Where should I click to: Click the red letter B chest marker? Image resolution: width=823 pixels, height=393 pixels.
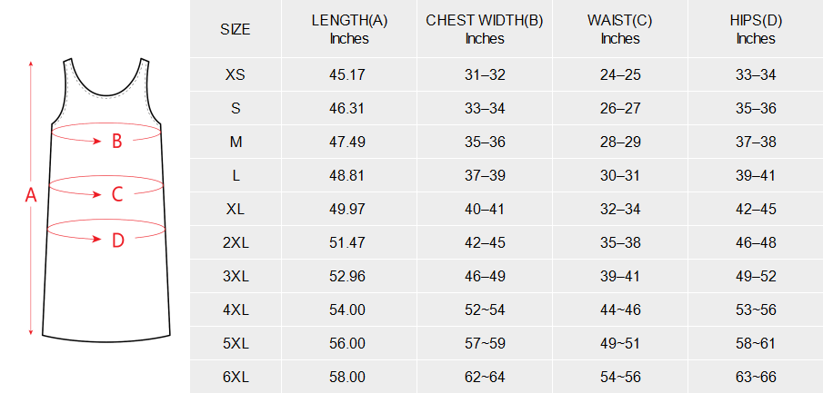click(117, 141)
